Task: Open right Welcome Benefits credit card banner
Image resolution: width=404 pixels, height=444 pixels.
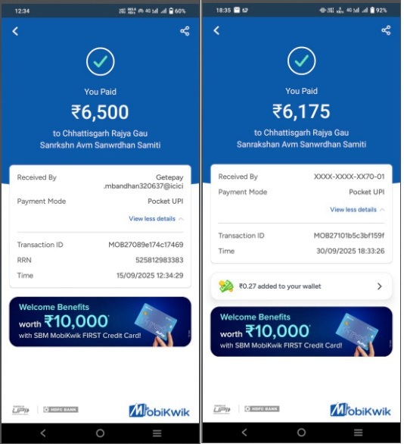Action: coord(301,332)
